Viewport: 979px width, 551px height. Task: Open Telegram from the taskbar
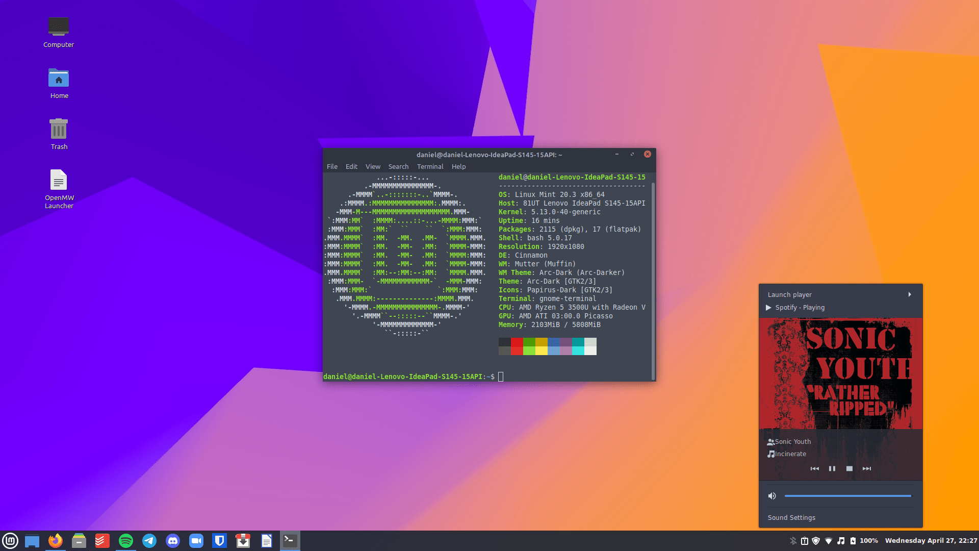[x=149, y=540]
